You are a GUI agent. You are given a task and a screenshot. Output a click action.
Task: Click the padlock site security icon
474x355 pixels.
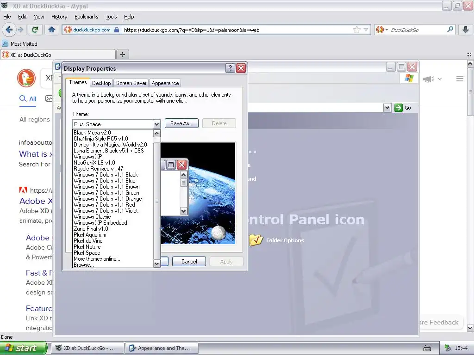pos(116,30)
